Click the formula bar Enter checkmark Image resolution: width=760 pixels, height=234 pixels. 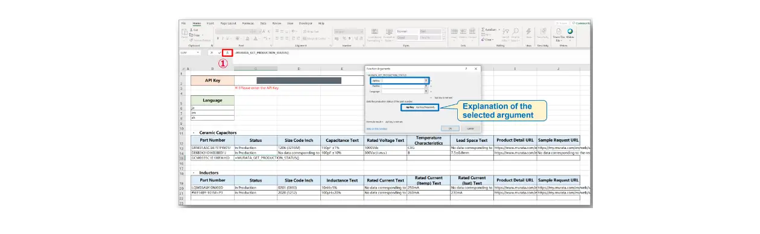[x=220, y=52]
